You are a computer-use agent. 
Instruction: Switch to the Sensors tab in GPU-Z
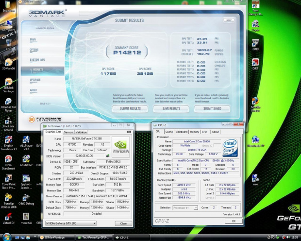68,132
